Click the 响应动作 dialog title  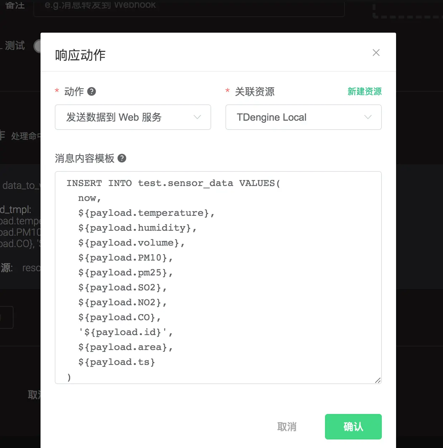coord(80,55)
